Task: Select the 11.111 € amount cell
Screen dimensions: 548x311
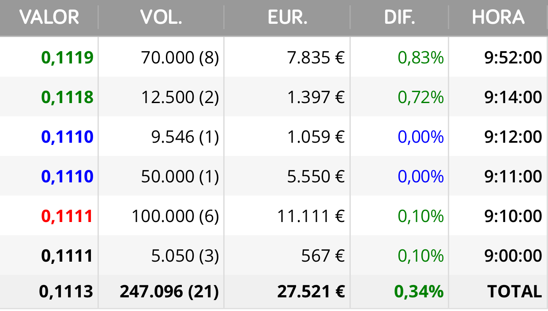Action: (311, 216)
